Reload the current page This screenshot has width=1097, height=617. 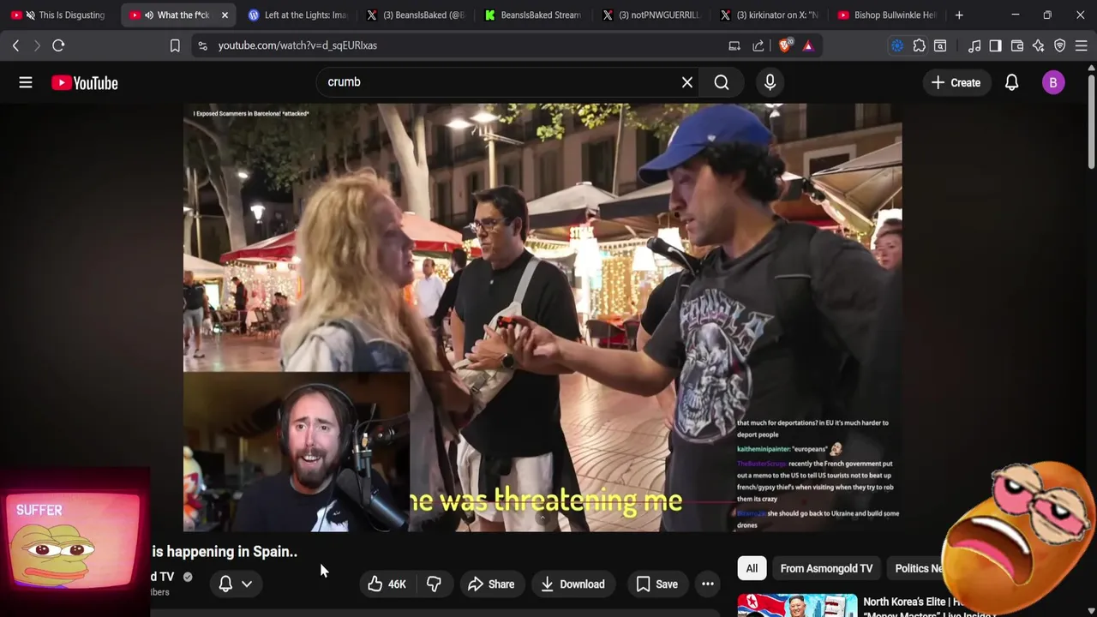coord(58,45)
